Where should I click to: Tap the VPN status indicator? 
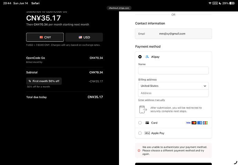click(215, 3)
